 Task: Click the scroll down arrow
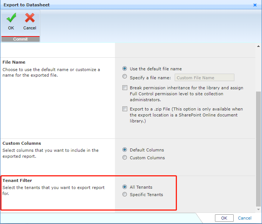pyautogui.click(x=258, y=209)
